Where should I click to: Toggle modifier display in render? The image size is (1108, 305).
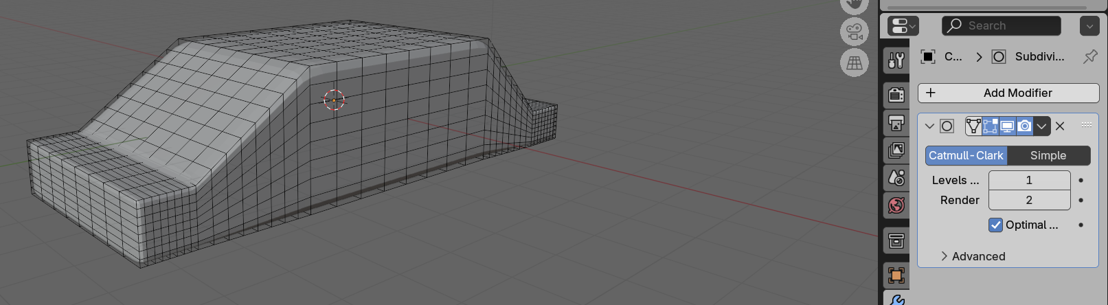[x=1024, y=126]
